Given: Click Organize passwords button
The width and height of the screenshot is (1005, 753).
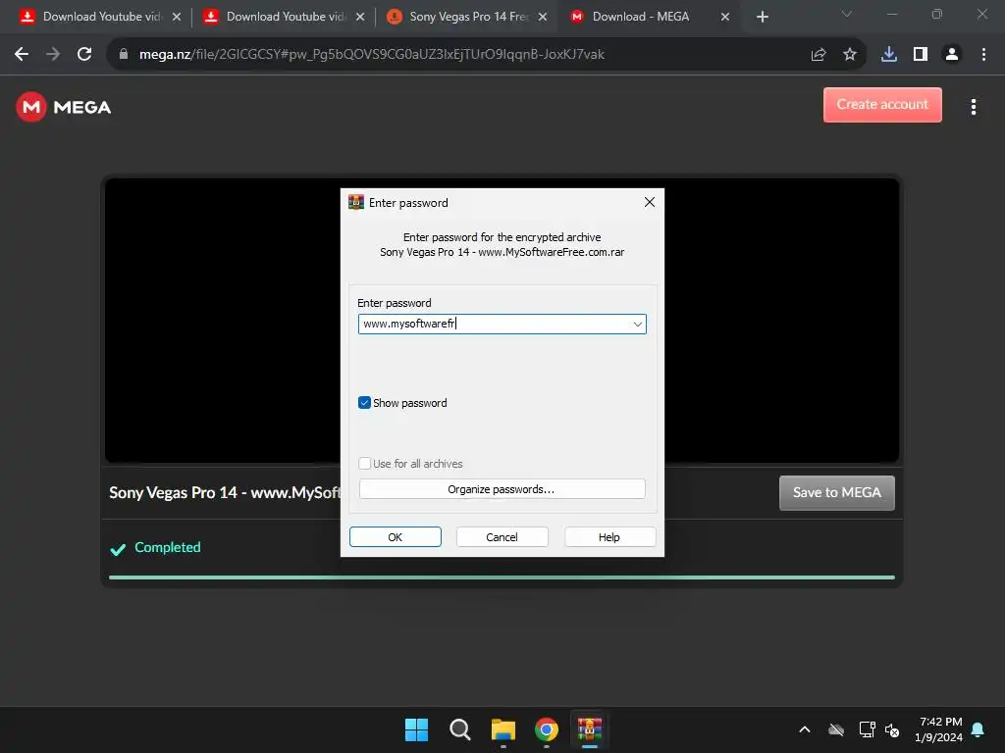Looking at the screenshot, I should (502, 489).
